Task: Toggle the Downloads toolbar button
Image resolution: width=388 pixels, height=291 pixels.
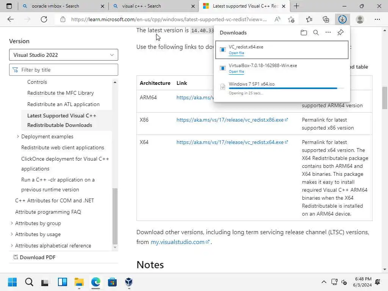Action: [343, 19]
